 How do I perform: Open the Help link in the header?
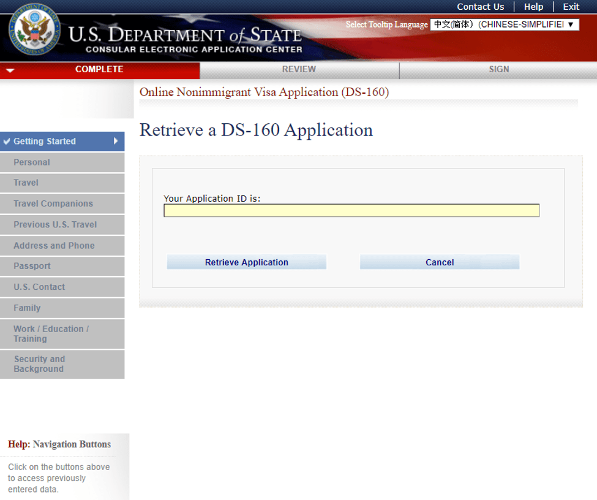pyautogui.click(x=533, y=7)
